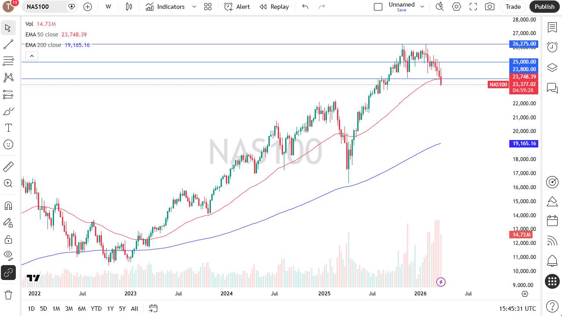562x316 pixels.
Task: Toggle magnet mode
Action: point(8,206)
